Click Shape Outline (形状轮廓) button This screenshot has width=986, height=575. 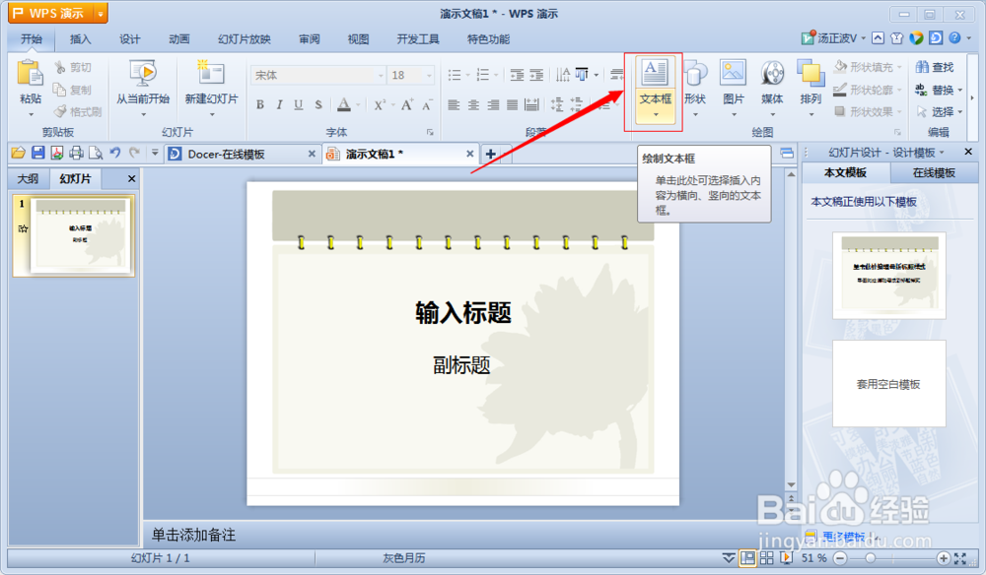pos(868,90)
